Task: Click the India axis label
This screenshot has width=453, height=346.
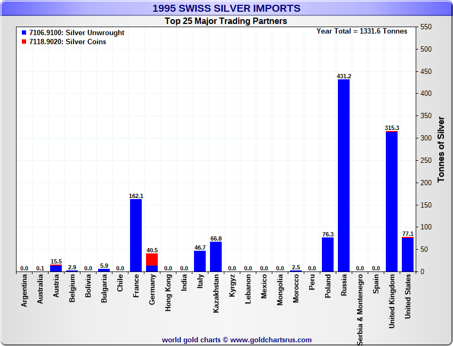Action: [184, 282]
